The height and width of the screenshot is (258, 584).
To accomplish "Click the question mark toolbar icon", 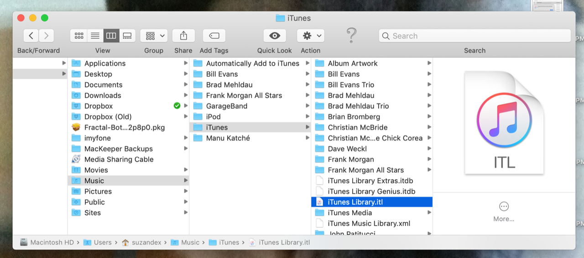I will (x=351, y=36).
